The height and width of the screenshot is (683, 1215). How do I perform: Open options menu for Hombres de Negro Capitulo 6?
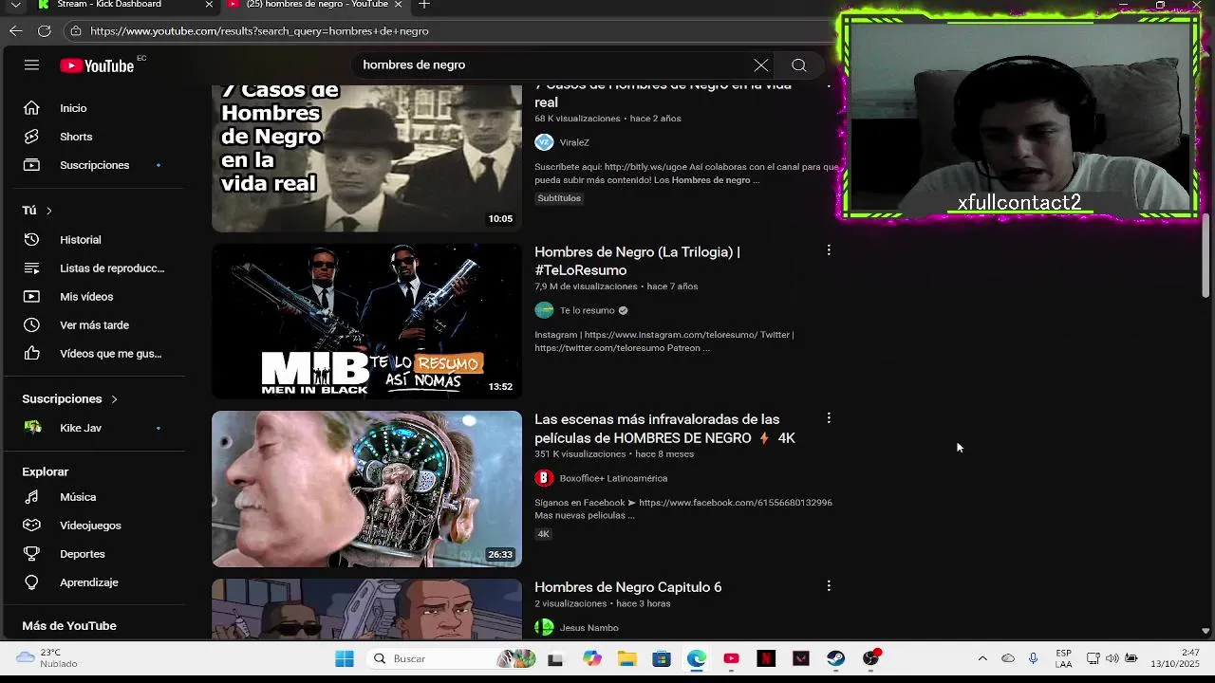pyautogui.click(x=829, y=586)
